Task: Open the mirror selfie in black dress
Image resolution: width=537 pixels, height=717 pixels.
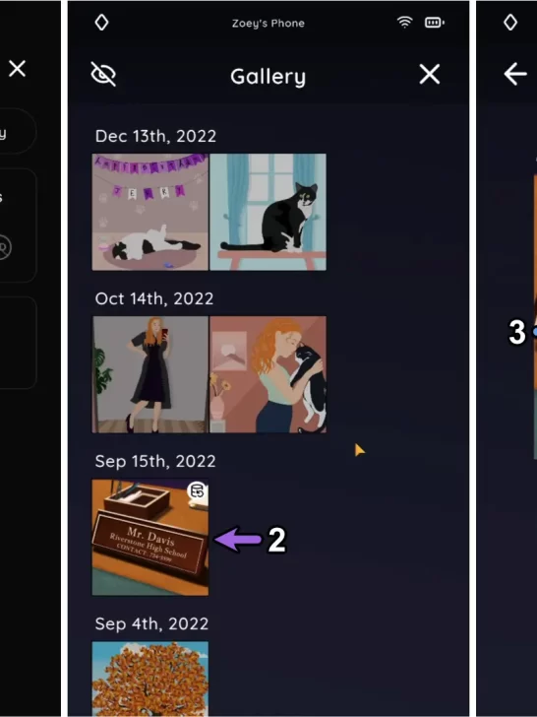Action: coord(150,374)
